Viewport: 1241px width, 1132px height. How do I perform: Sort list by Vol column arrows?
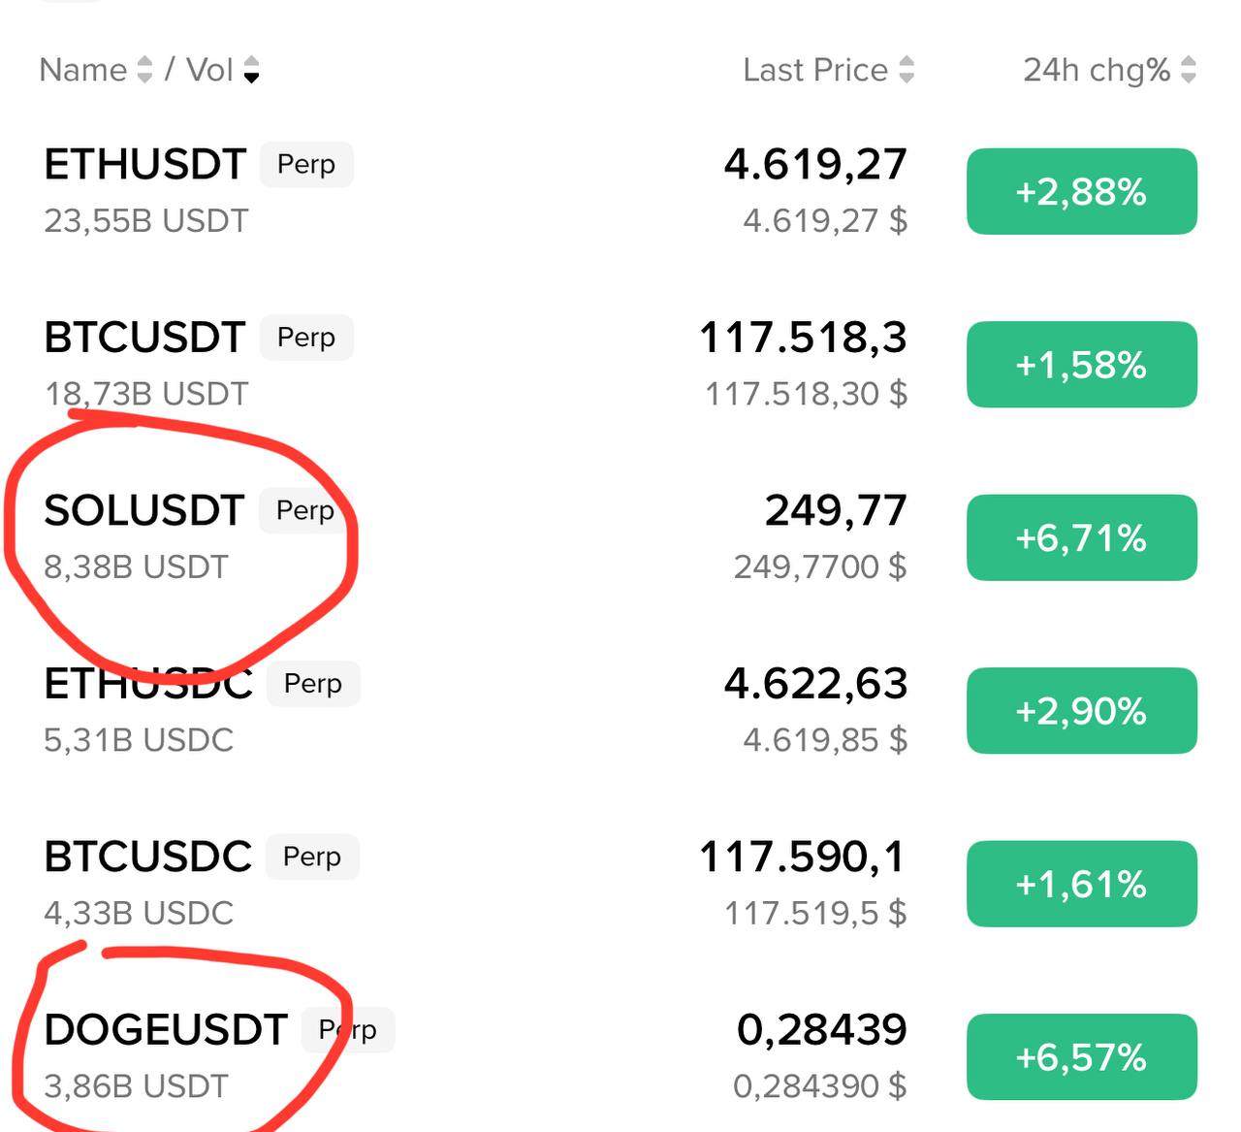click(x=251, y=70)
